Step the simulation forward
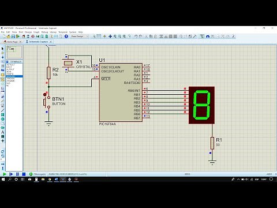 [x=11, y=174]
